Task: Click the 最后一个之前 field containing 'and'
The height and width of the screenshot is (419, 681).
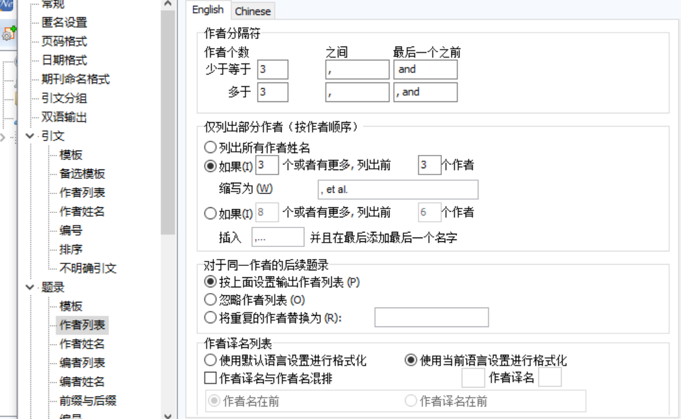Action: coord(425,69)
